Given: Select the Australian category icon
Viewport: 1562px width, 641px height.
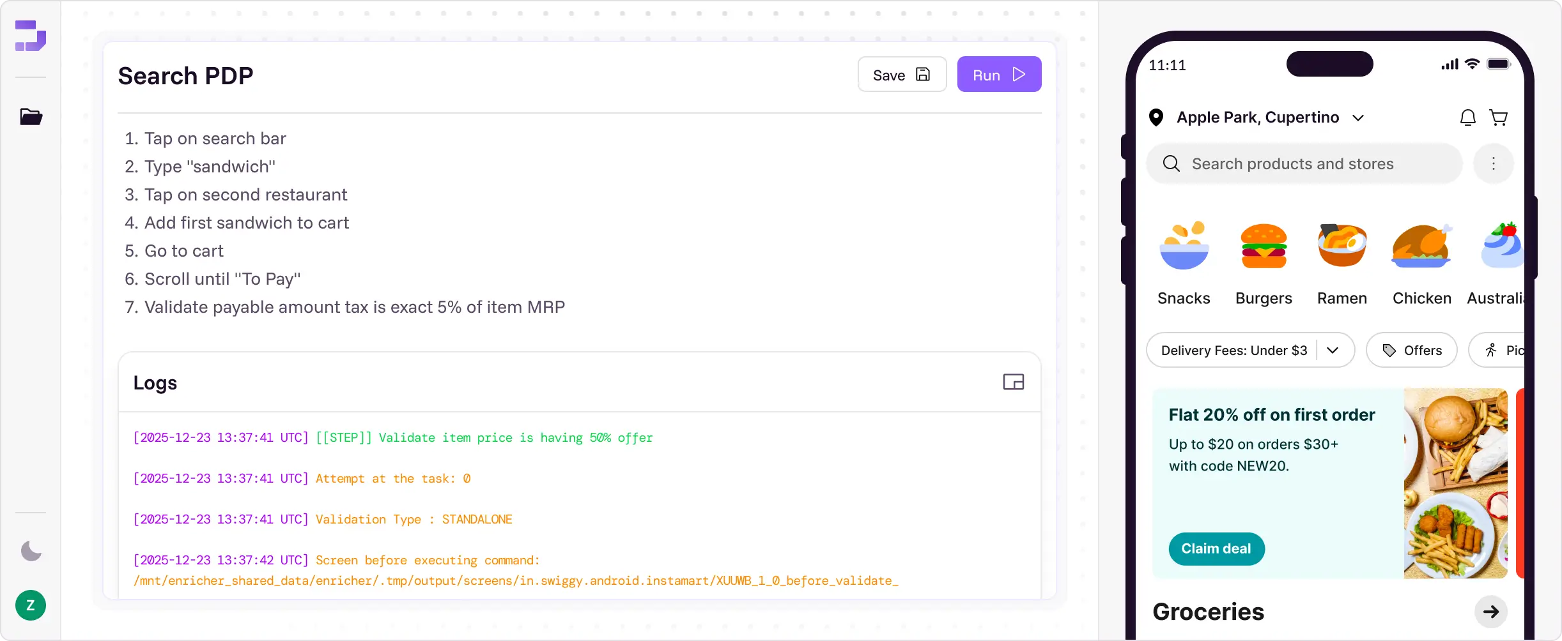Looking at the screenshot, I should pyautogui.click(x=1503, y=246).
